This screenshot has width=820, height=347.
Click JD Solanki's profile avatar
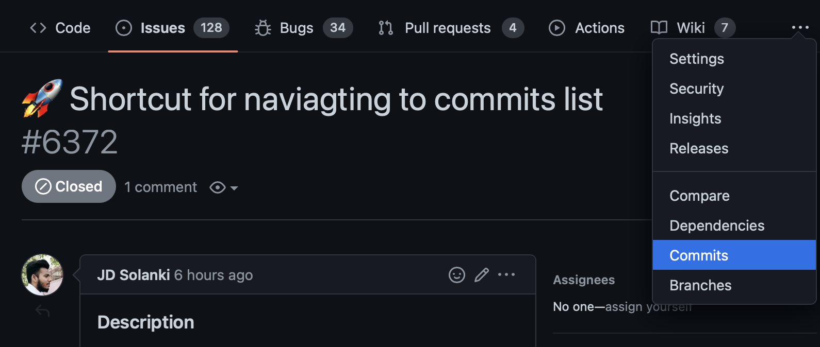(42, 275)
